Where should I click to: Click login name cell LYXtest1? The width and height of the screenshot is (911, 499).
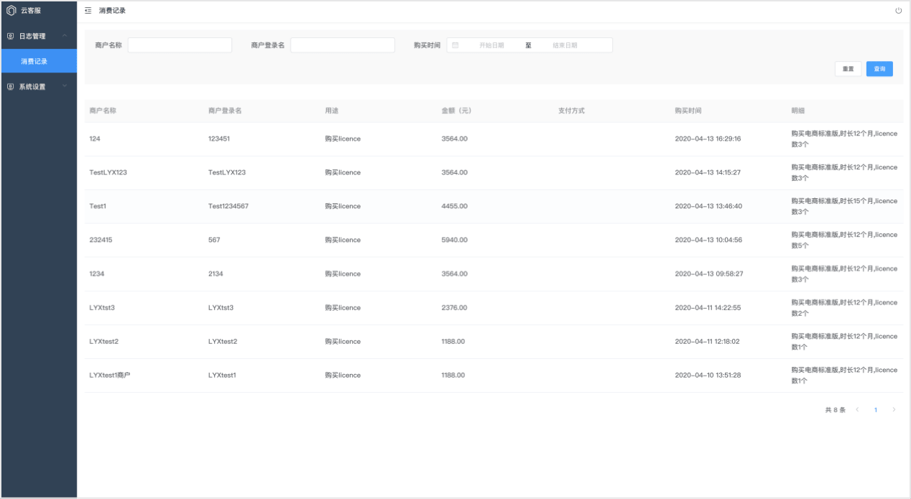click(x=222, y=375)
